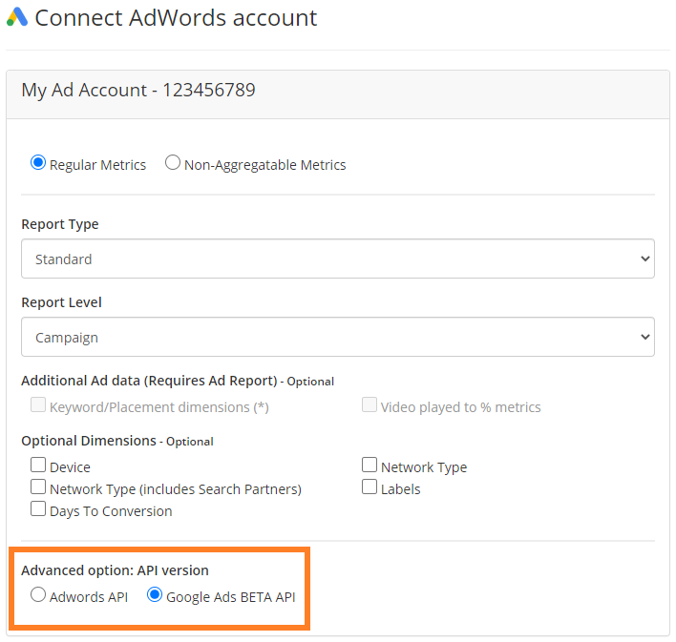
Task: Enable the Device dimension checkbox
Action: (x=38, y=466)
